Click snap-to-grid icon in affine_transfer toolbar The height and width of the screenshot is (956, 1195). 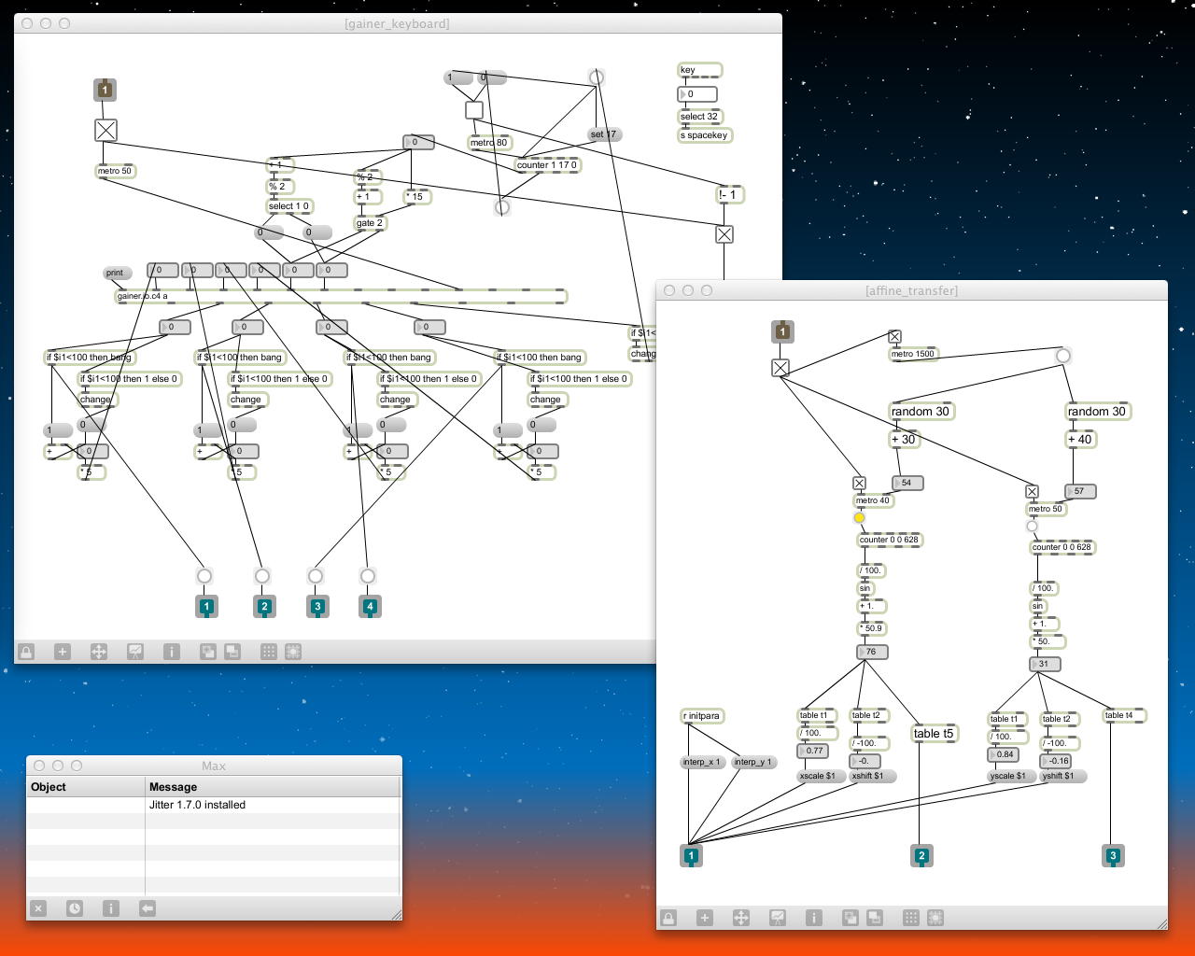(x=935, y=918)
